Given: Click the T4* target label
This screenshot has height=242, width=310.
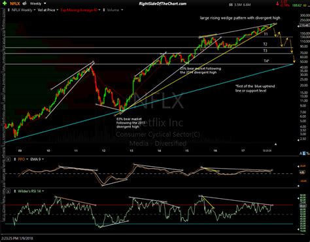Looking at the screenshot, I should pyautogui.click(x=266, y=61).
